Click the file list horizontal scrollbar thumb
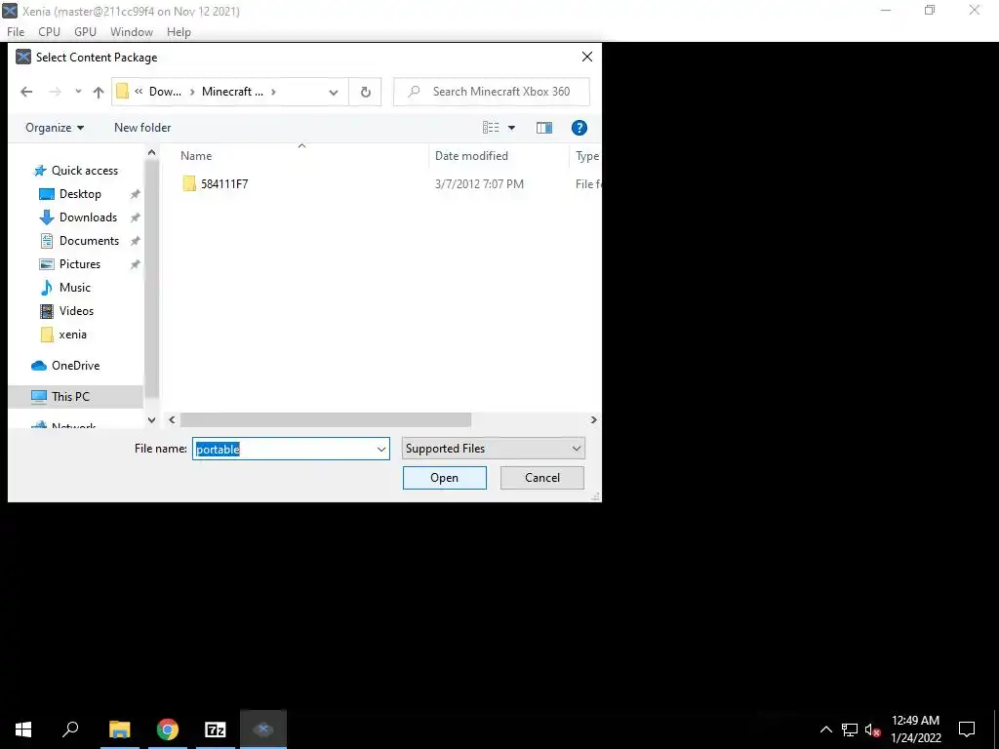The width and height of the screenshot is (999, 749). click(326, 419)
